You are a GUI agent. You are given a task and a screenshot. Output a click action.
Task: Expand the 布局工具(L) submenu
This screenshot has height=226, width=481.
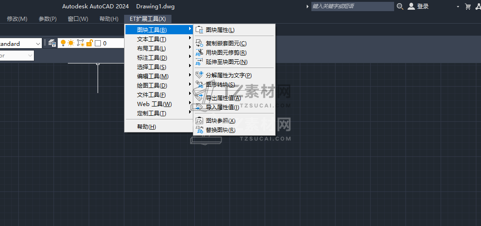[159, 48]
